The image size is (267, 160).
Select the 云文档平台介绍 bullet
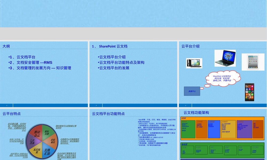tap(112, 57)
